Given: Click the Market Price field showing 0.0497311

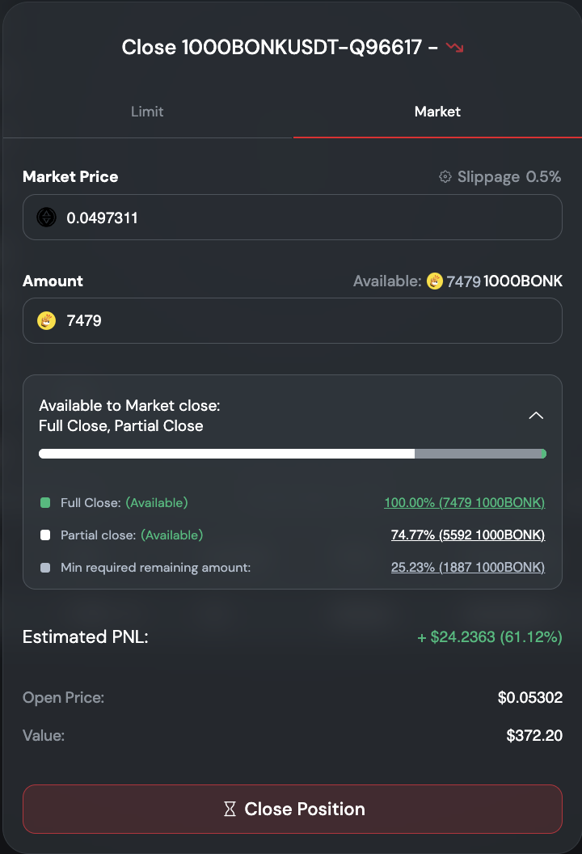Looking at the screenshot, I should point(307,218).
